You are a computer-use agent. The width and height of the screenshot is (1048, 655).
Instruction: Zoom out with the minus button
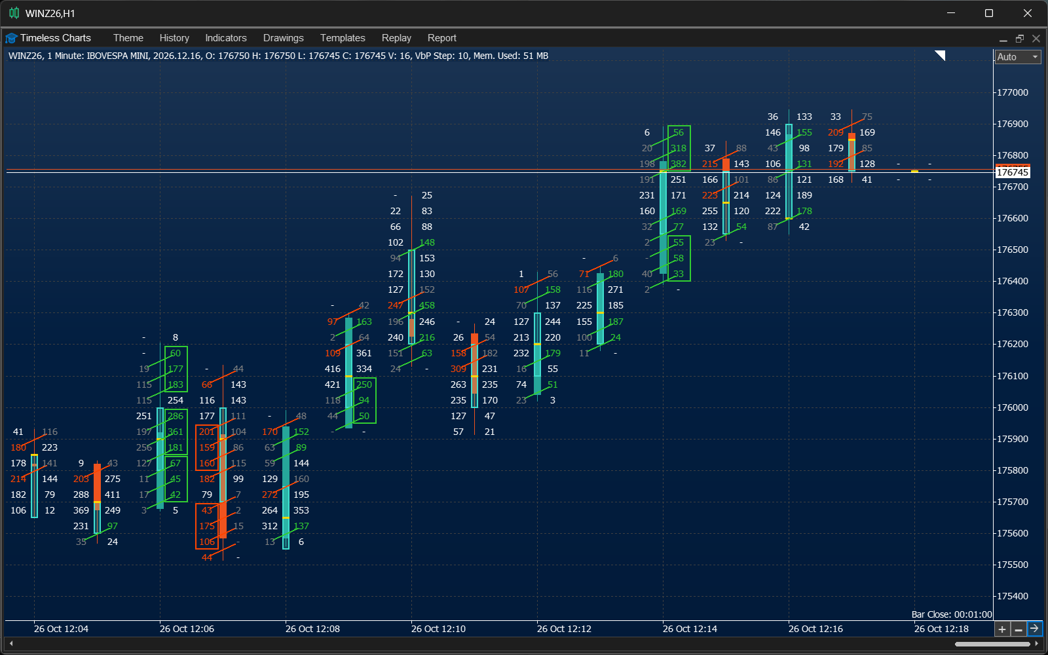pos(1018,629)
